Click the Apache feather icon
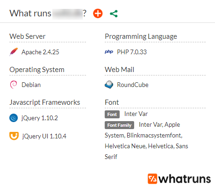Screen dimensions: 215x188 14,51
